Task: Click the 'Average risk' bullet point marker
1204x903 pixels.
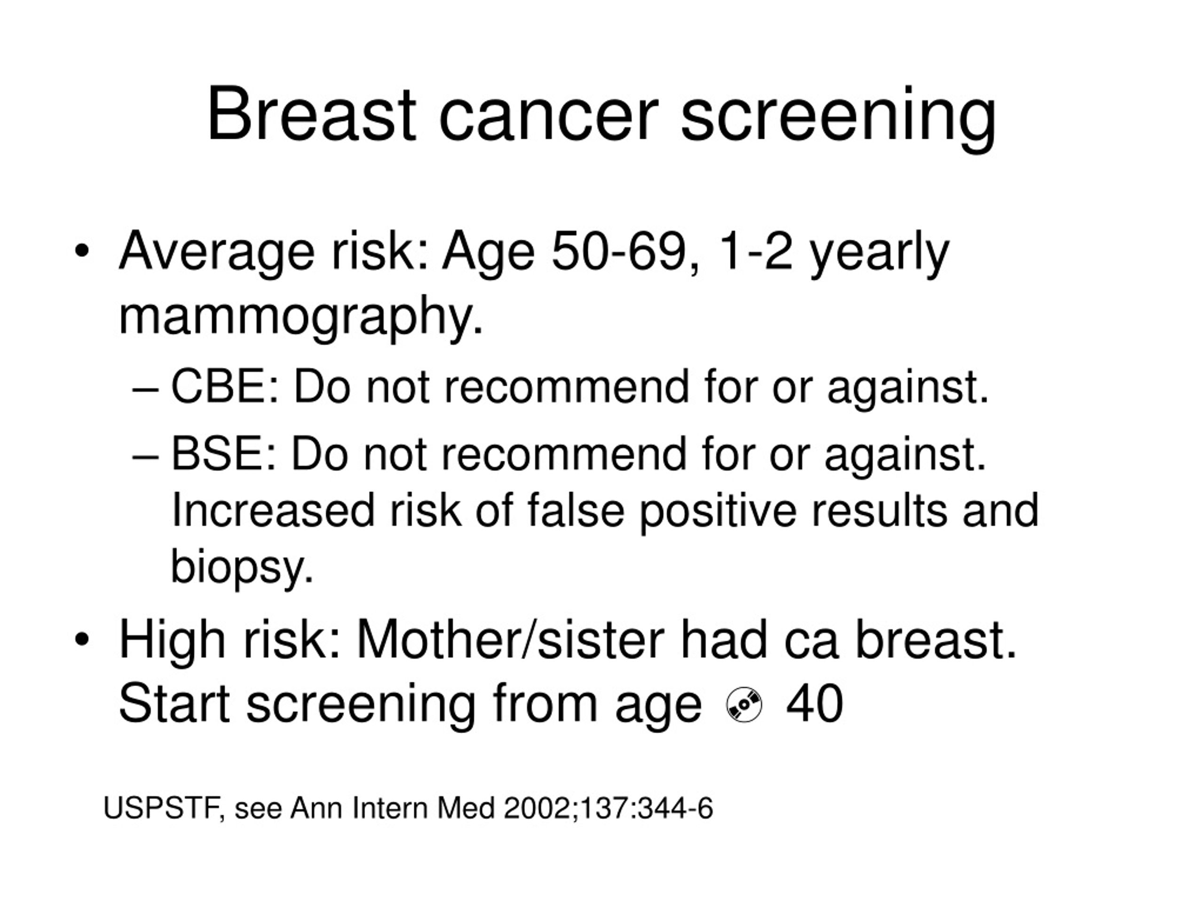Action: (x=82, y=252)
